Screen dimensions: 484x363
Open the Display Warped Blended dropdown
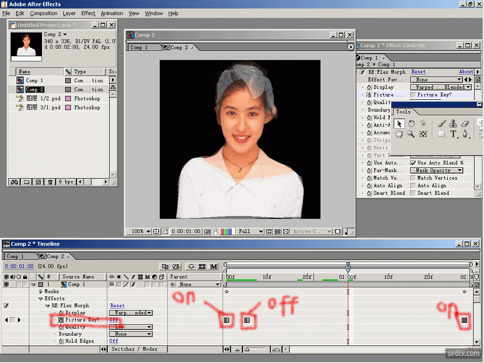(441, 87)
